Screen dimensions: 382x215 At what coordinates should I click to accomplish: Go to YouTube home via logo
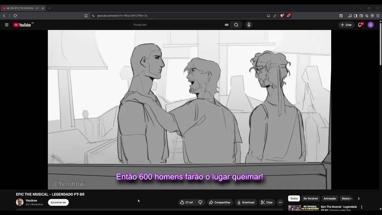(x=22, y=25)
